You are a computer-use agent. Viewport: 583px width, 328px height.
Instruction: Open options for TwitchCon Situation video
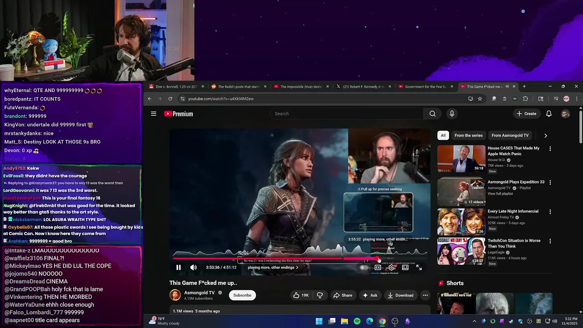point(550,241)
